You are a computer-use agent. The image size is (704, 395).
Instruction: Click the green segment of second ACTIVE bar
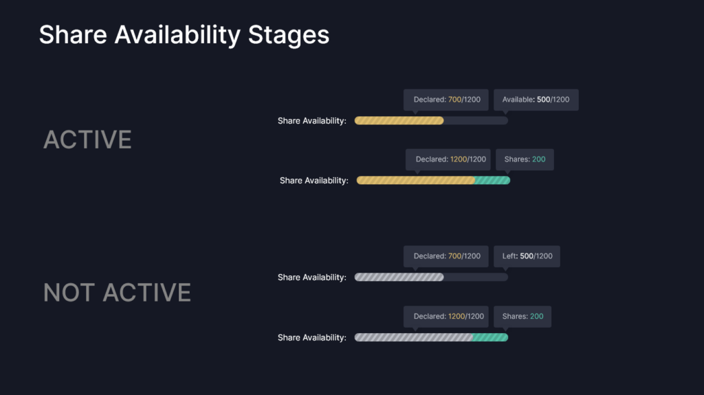tap(492, 181)
